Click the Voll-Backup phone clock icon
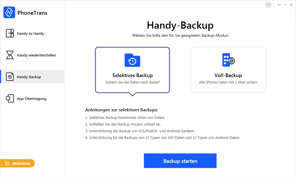 click(x=228, y=60)
